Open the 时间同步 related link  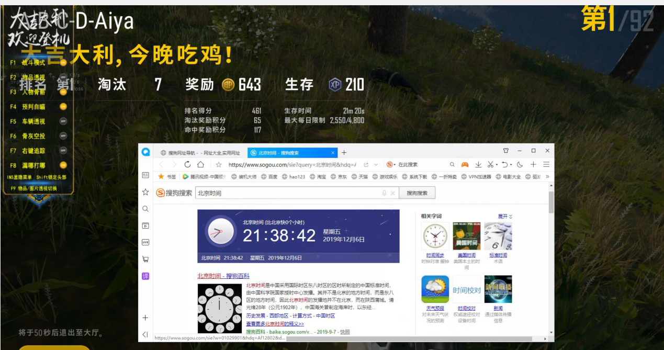(x=435, y=255)
